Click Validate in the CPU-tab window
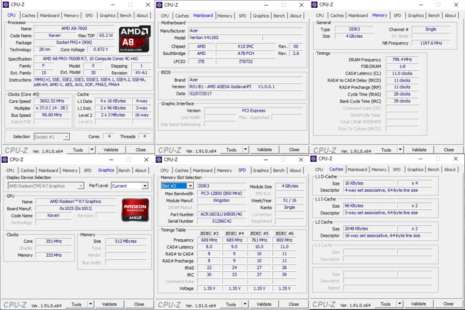 coord(111,150)
